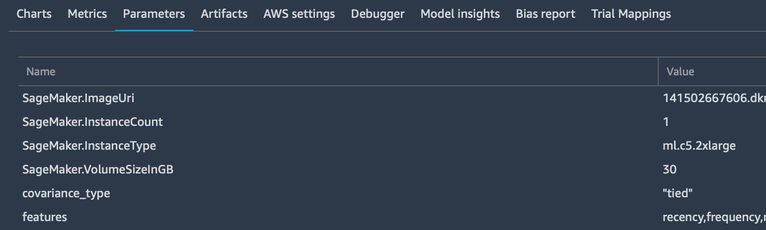
Task: Click the ml.c5.2xlarge instance type value
Action: click(699, 146)
